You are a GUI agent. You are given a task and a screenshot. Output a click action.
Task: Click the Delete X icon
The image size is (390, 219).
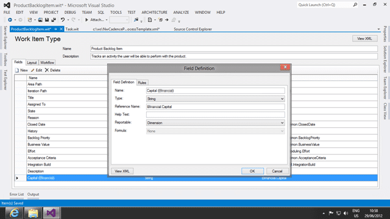coord(47,71)
